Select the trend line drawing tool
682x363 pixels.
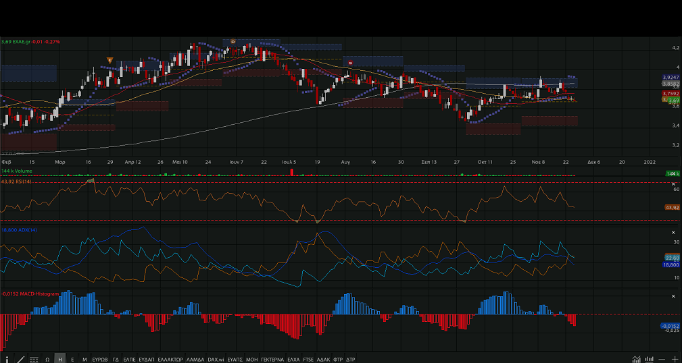(21, 360)
